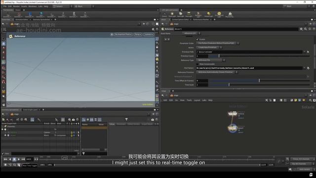Open the main Help menu
The image size is (316, 178).
46,6
